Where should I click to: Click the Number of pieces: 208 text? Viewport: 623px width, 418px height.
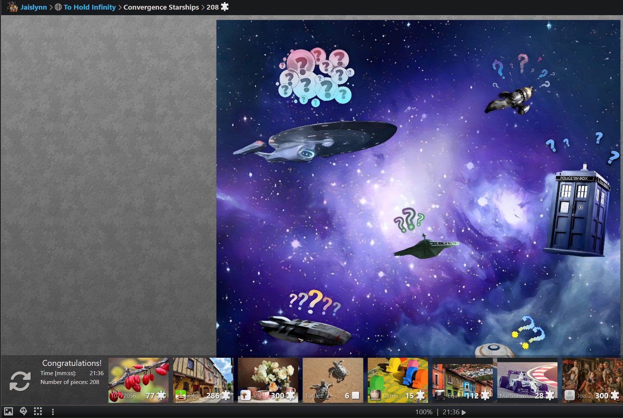click(x=70, y=382)
